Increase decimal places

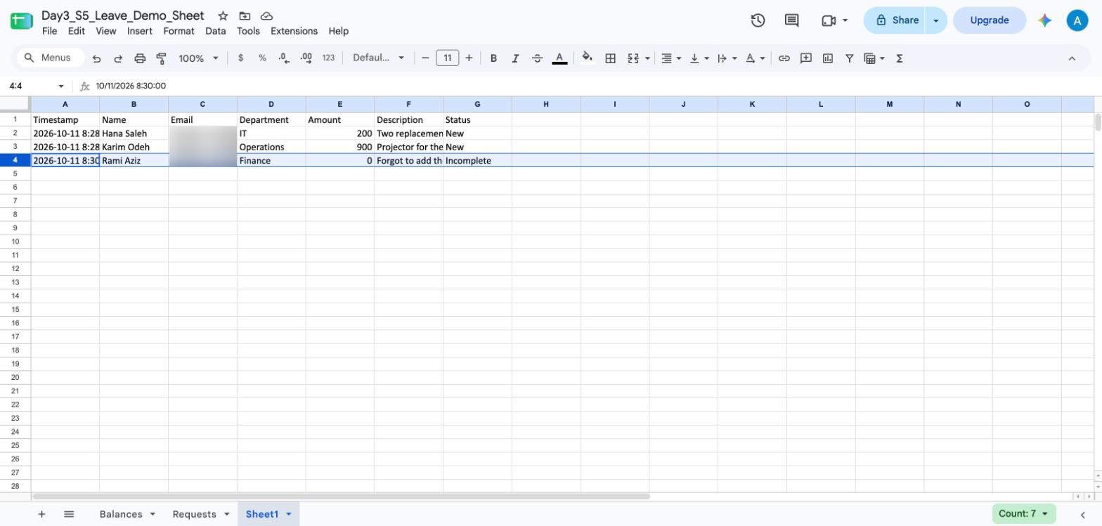coord(306,58)
